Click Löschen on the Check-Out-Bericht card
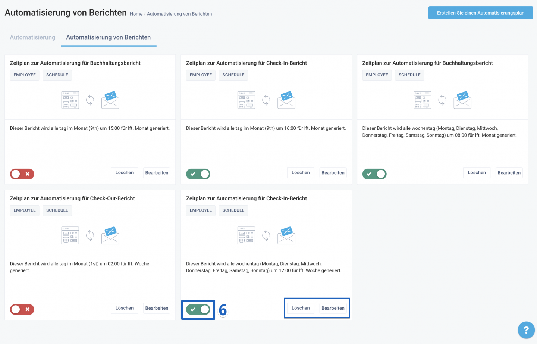 [125, 308]
